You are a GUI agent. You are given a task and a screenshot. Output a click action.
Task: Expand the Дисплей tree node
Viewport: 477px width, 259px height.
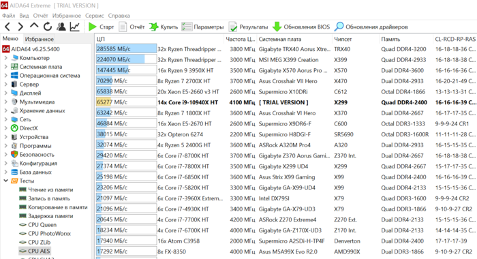[5, 93]
